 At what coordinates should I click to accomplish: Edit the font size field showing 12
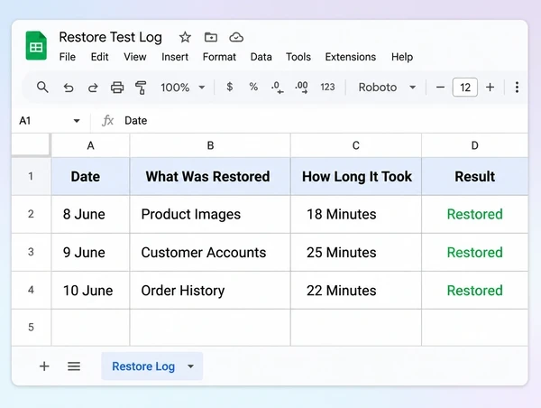pyautogui.click(x=464, y=88)
